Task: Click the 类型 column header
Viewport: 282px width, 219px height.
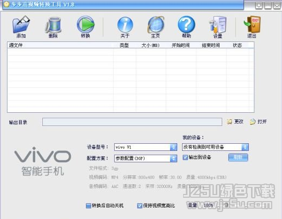Action: click(x=124, y=45)
